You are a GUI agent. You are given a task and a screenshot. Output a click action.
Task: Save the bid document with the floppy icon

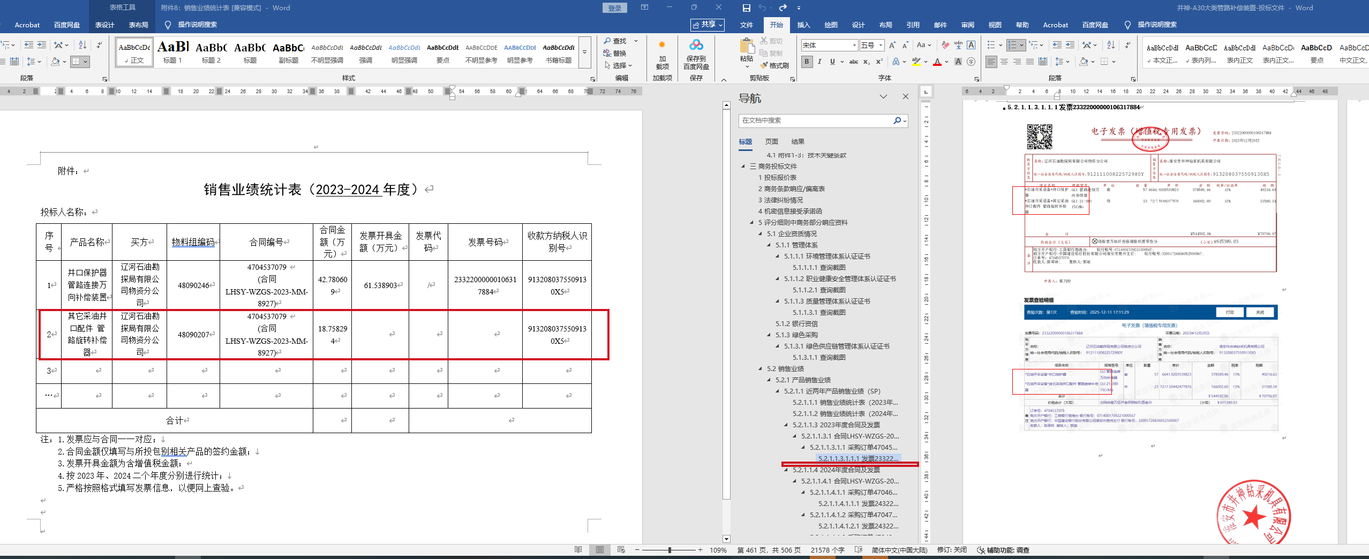[x=746, y=8]
